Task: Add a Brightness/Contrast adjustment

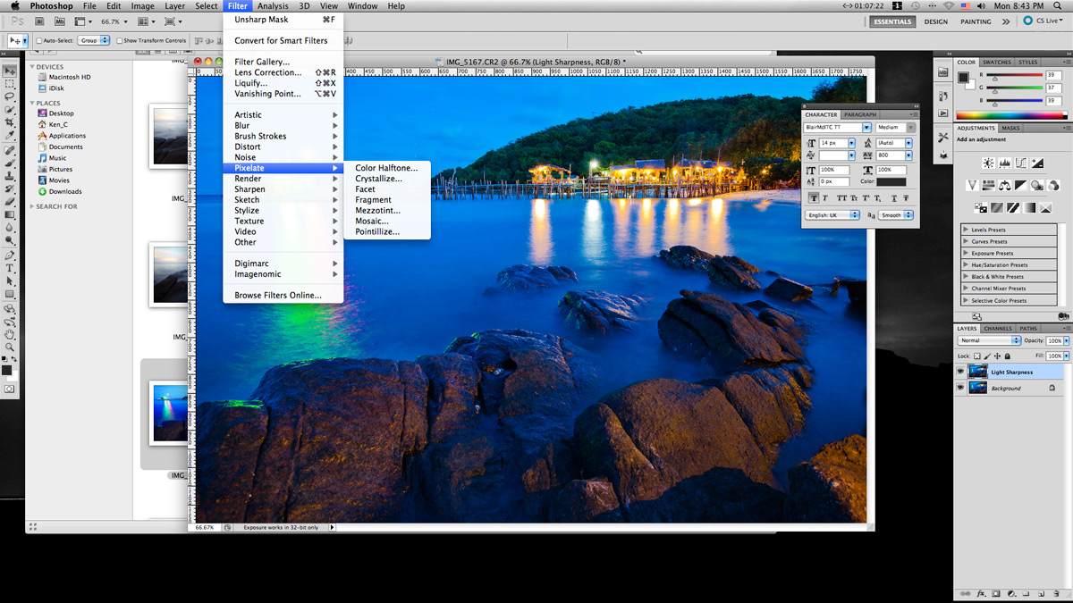Action: click(988, 163)
